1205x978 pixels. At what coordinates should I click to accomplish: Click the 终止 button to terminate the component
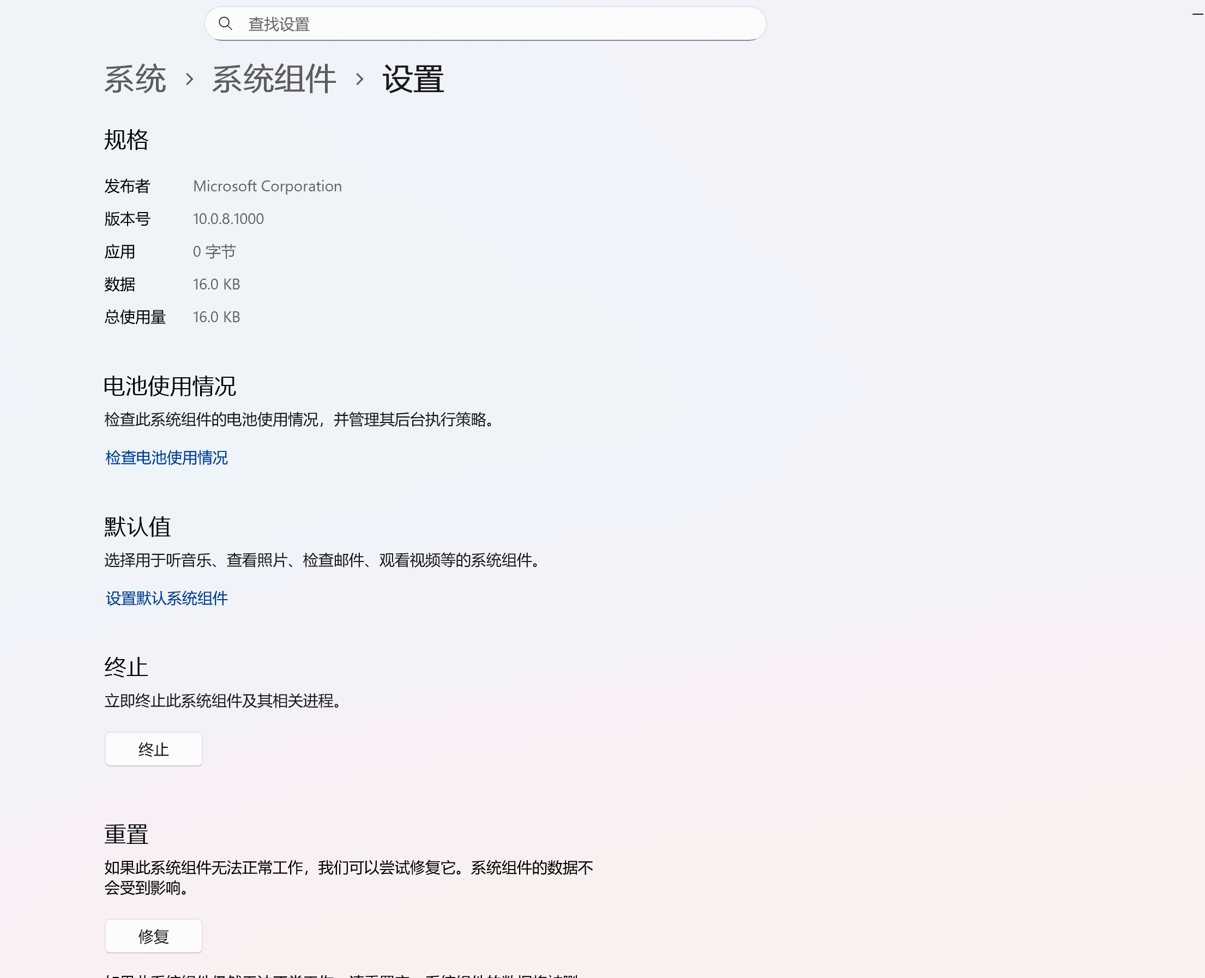(x=153, y=749)
